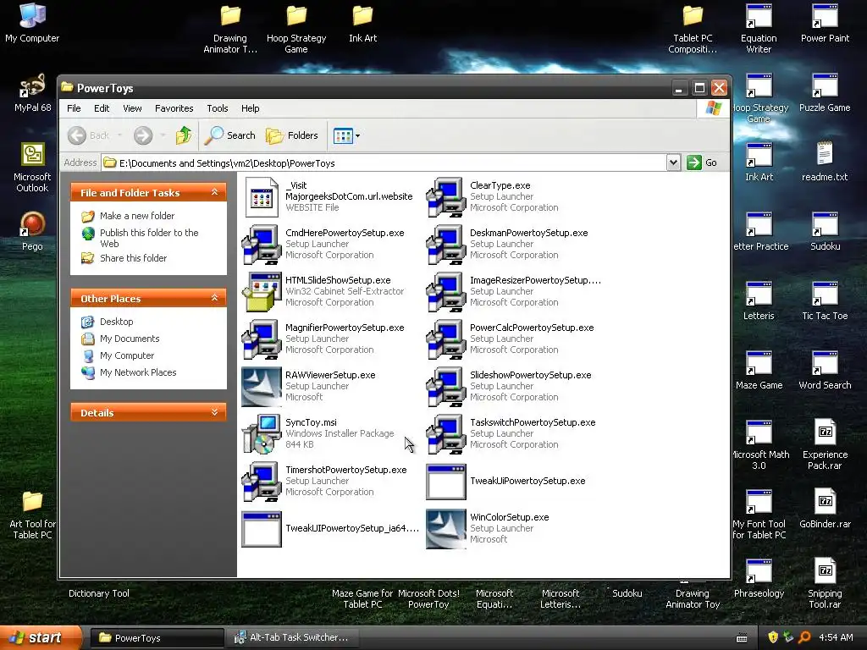Open the View menu
This screenshot has width=867, height=650.
pyautogui.click(x=132, y=108)
